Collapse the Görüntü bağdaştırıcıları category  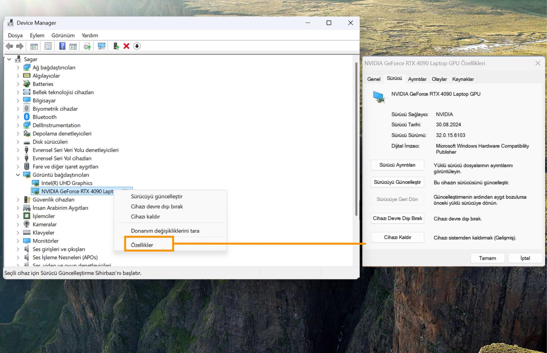click(x=18, y=175)
